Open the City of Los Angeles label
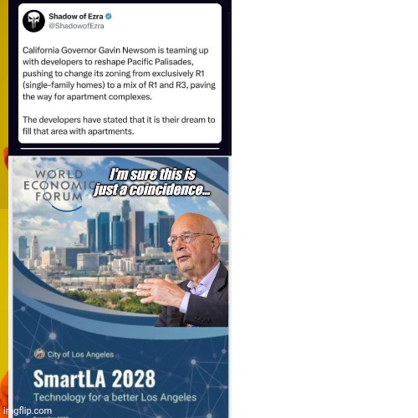The image size is (418, 418). [80, 354]
